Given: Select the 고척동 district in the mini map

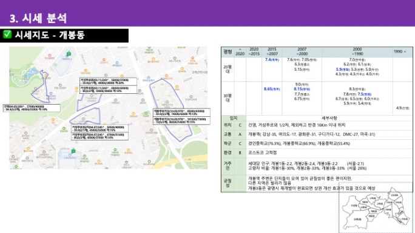Looking at the screenshot, I should 373,198.
